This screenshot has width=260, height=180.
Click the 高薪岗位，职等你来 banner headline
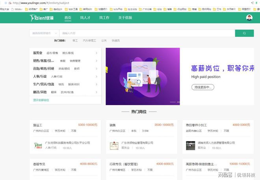pos(222,68)
